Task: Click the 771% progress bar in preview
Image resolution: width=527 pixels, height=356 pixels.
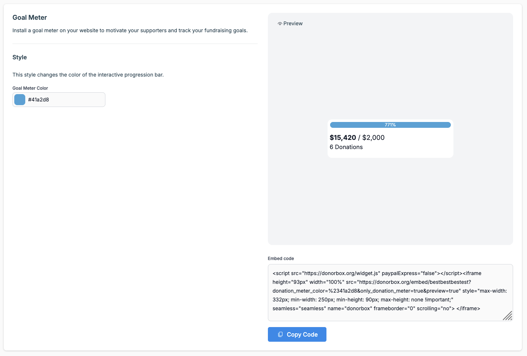Action: [x=390, y=125]
